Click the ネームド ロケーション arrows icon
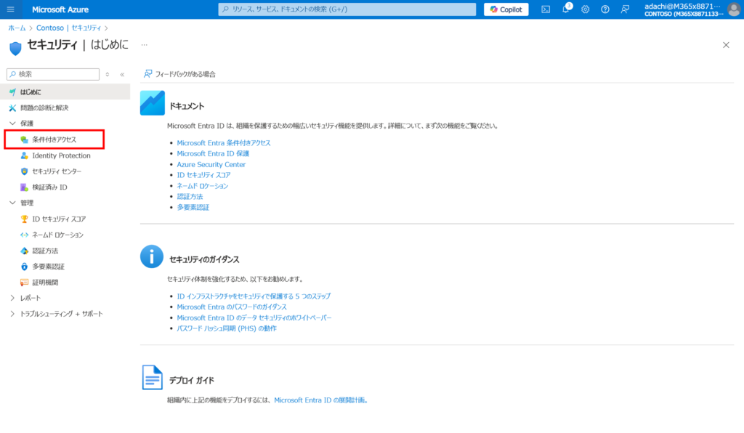The width and height of the screenshot is (744, 433). pyautogui.click(x=24, y=235)
